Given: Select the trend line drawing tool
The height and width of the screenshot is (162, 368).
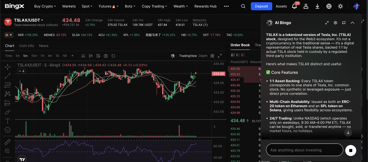Looking at the screenshot, I should click(x=8, y=76).
